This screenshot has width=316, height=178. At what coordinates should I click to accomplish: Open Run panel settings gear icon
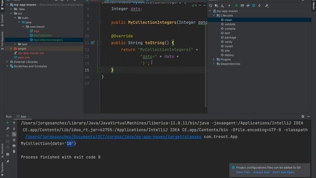(x=303, y=117)
